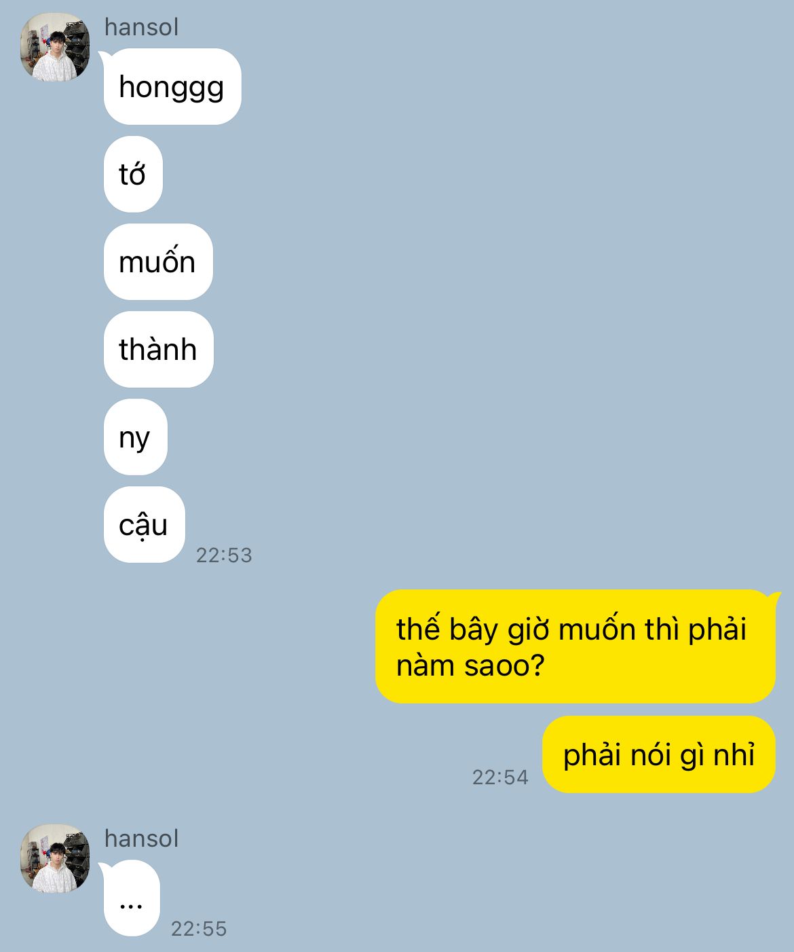Click the 22:54 timestamp
The height and width of the screenshot is (952, 794).
pos(500,777)
